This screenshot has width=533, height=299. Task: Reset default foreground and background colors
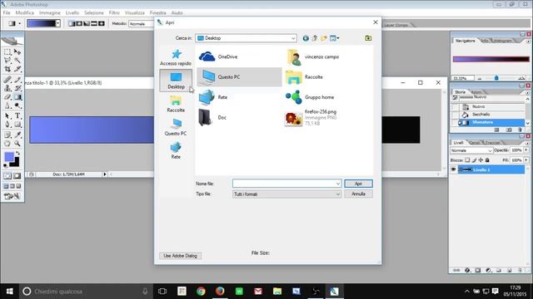click(6, 165)
